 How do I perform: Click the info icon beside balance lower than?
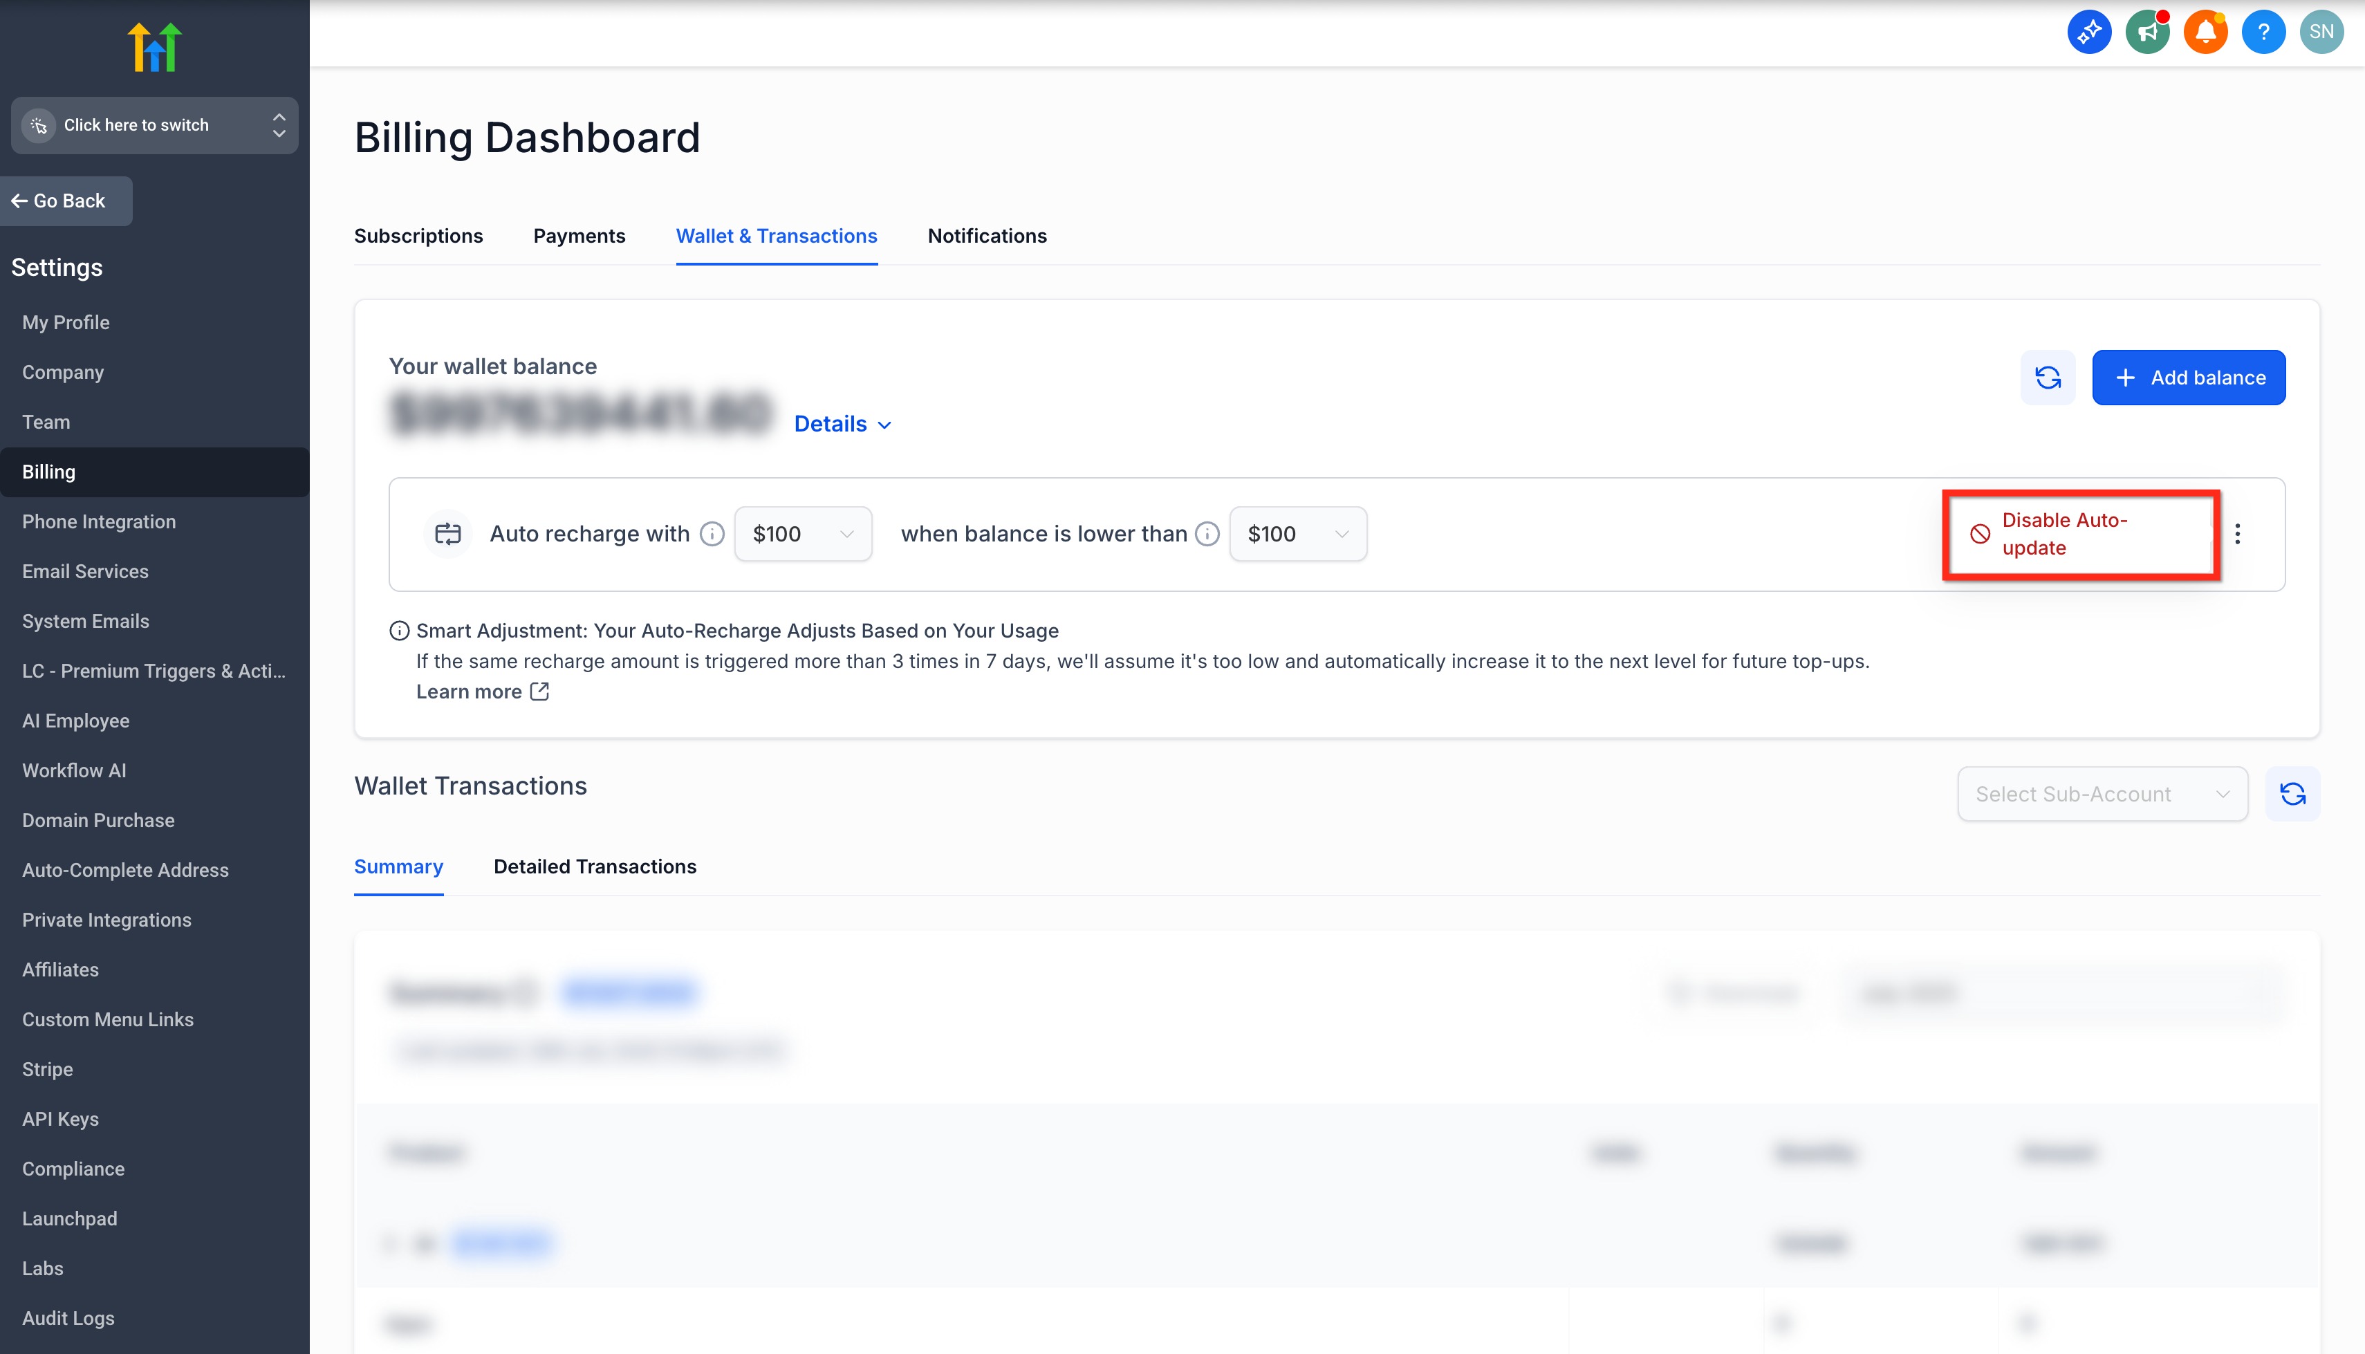tap(1207, 534)
